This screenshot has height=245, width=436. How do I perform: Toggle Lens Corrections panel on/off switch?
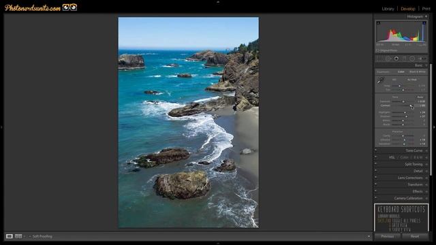[x=375, y=178]
